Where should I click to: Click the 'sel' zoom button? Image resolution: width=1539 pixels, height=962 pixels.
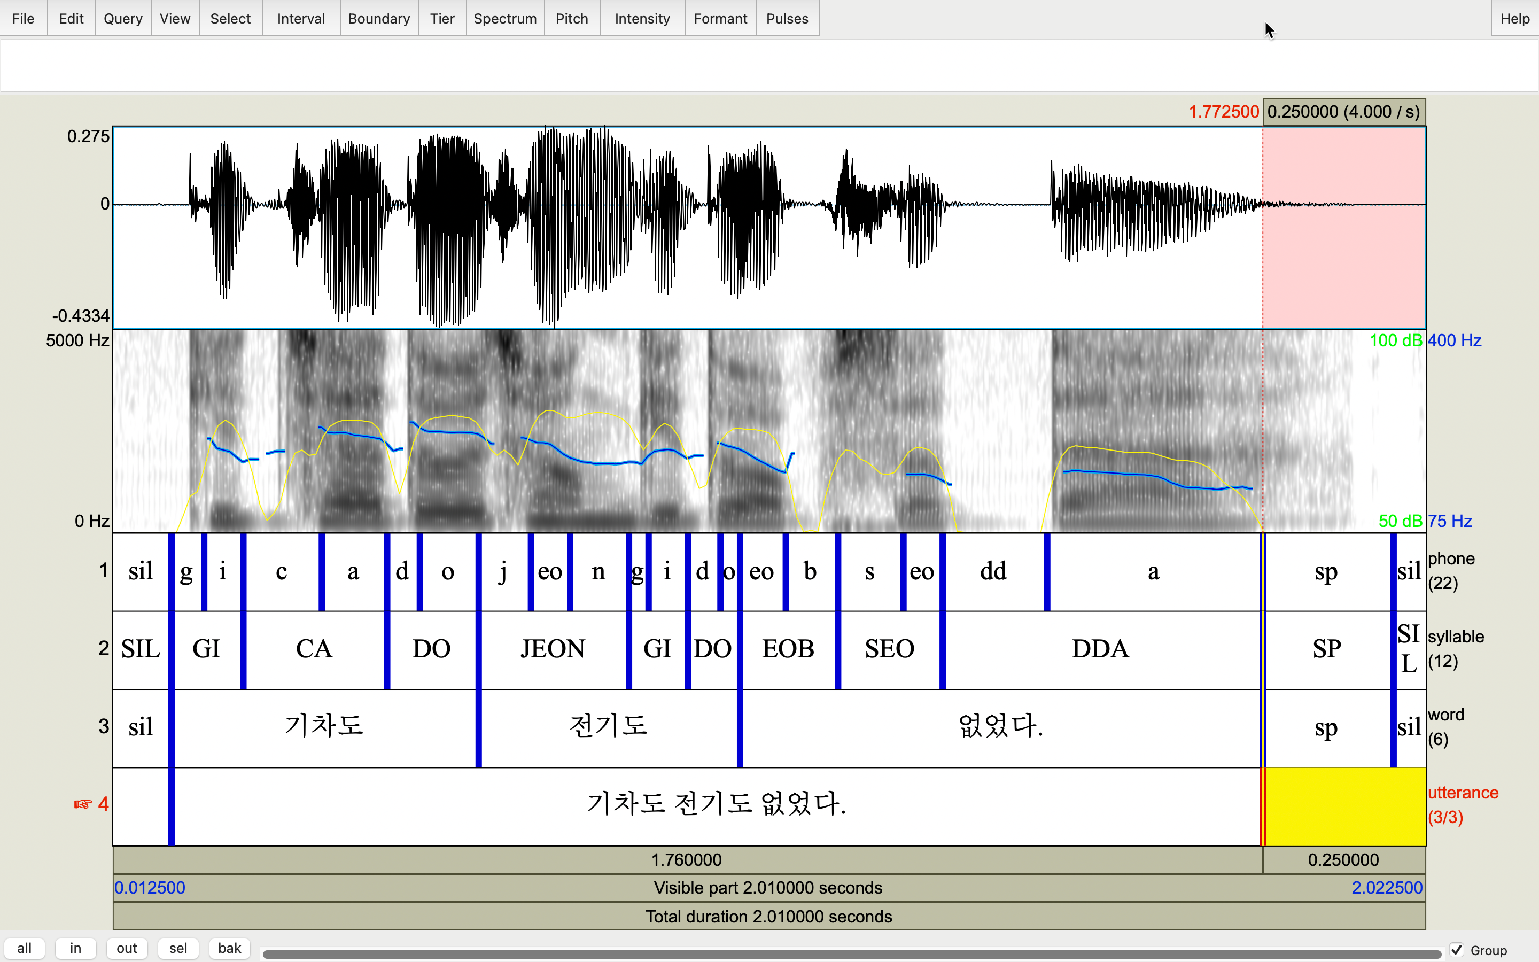[178, 948]
